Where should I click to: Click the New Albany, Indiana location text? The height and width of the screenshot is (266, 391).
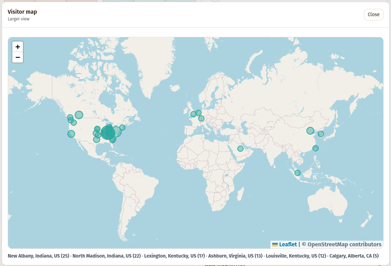tap(38, 256)
